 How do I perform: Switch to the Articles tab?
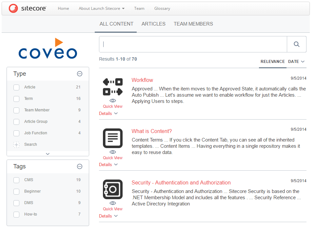pos(153,24)
